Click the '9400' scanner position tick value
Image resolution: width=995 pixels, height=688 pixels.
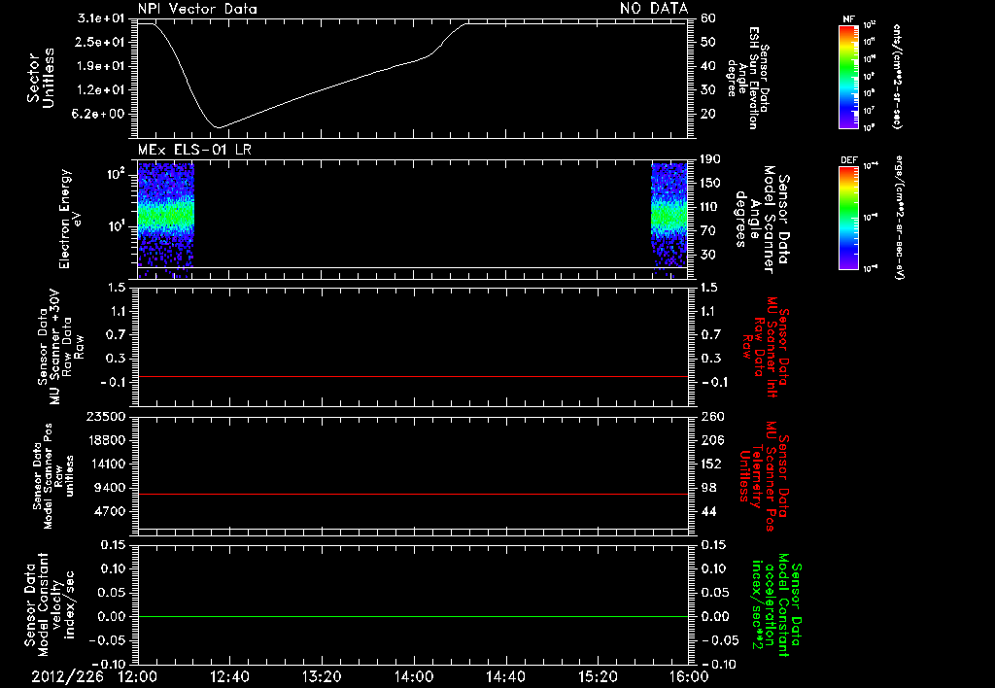[109, 488]
